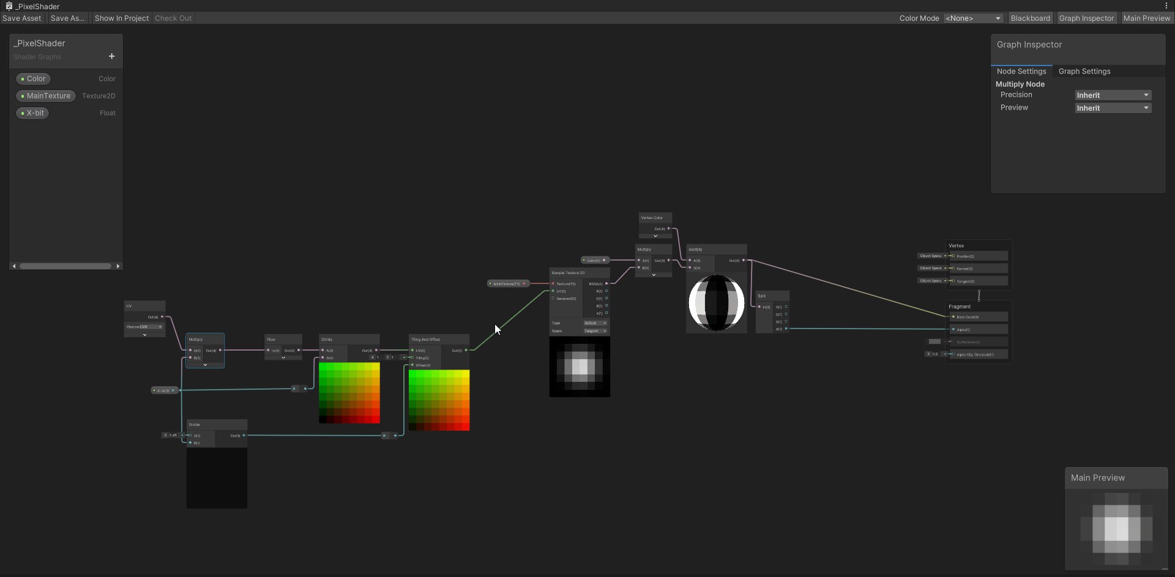
Task: Click Fragment Alpha(1) input port
Action: [x=953, y=330]
